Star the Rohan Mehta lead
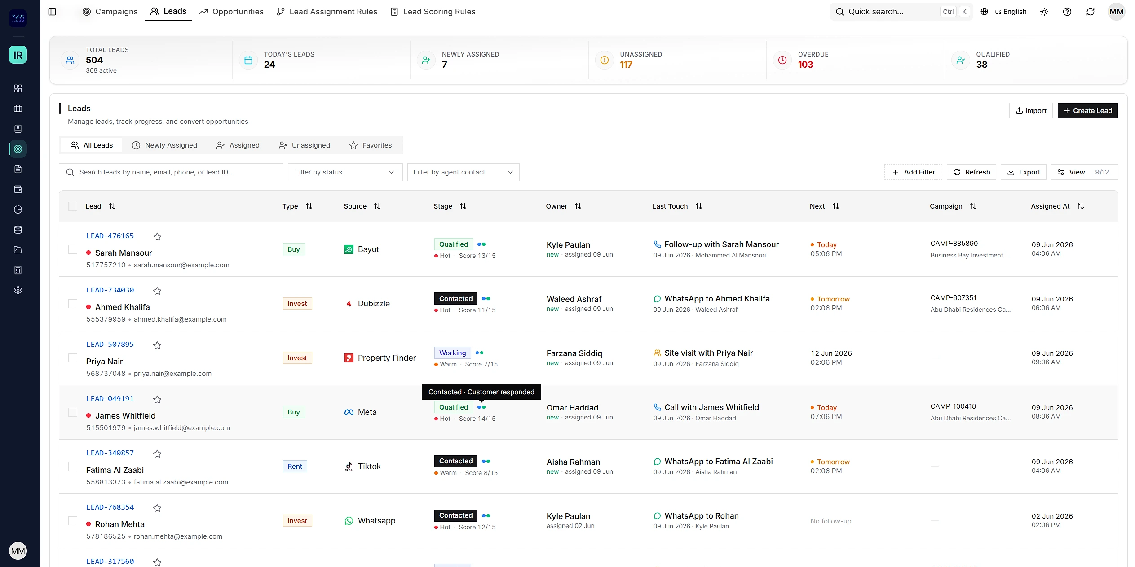Viewport: 1135px width, 567px height. 157,508
